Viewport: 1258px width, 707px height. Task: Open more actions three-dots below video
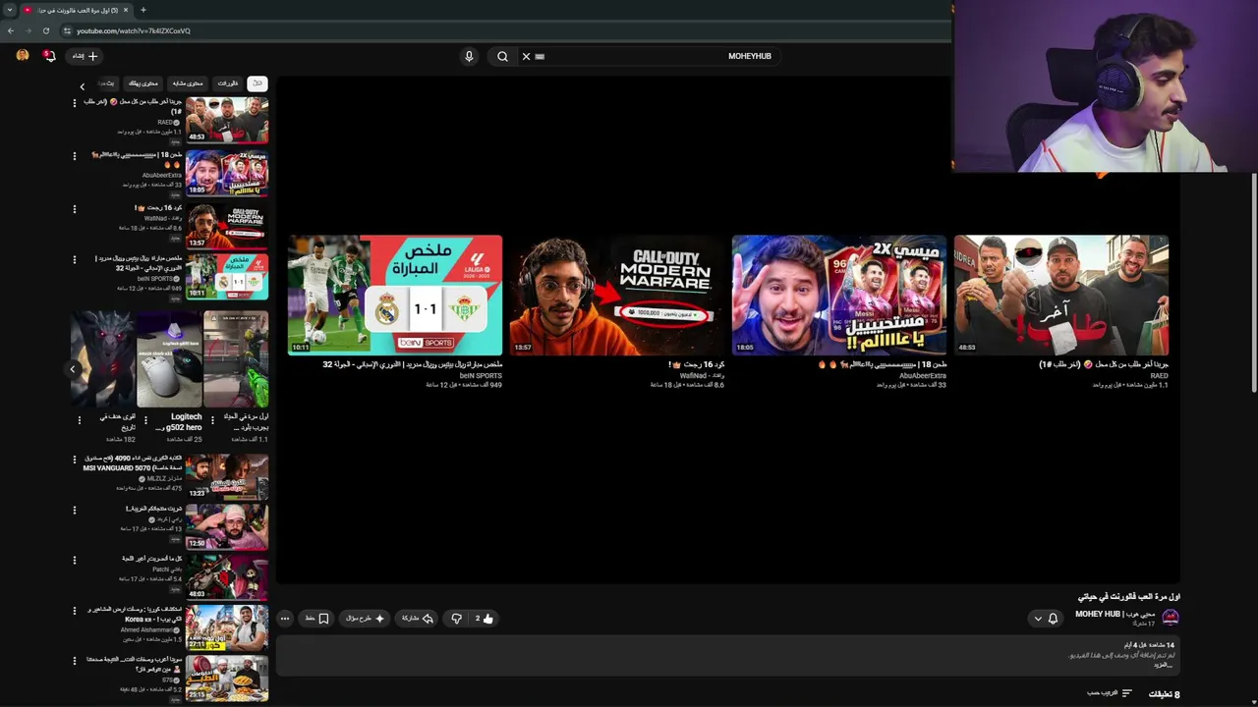coord(285,619)
